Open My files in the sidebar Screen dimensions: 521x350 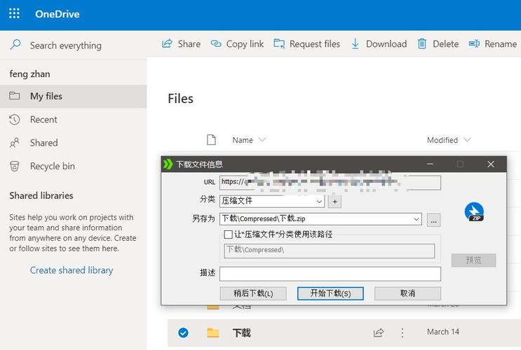(x=74, y=96)
